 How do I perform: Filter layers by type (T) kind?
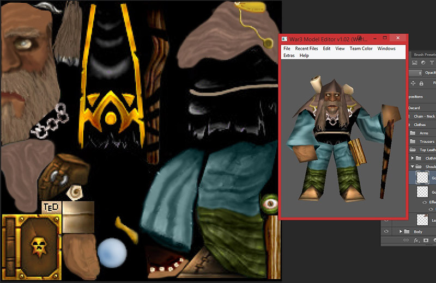point(432,63)
